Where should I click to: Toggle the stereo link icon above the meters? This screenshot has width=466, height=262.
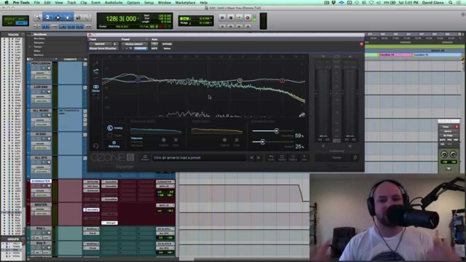click(x=336, y=57)
